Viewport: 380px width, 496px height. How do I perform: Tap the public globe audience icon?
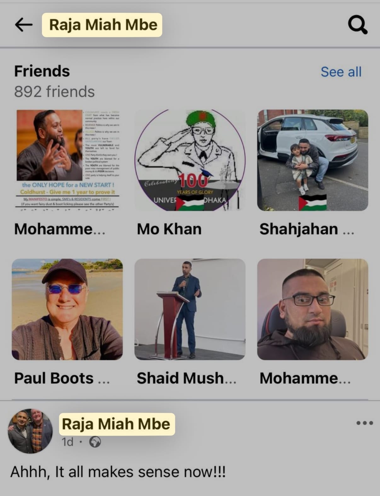(95, 442)
